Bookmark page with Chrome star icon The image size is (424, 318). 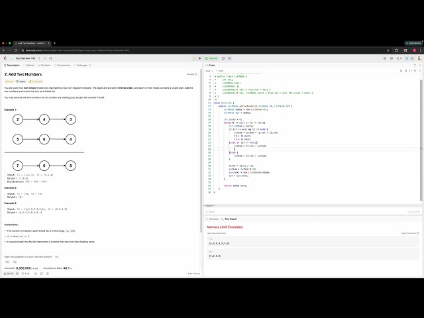(x=388, y=50)
